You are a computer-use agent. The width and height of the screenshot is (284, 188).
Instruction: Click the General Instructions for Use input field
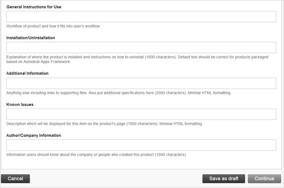[x=141, y=17]
